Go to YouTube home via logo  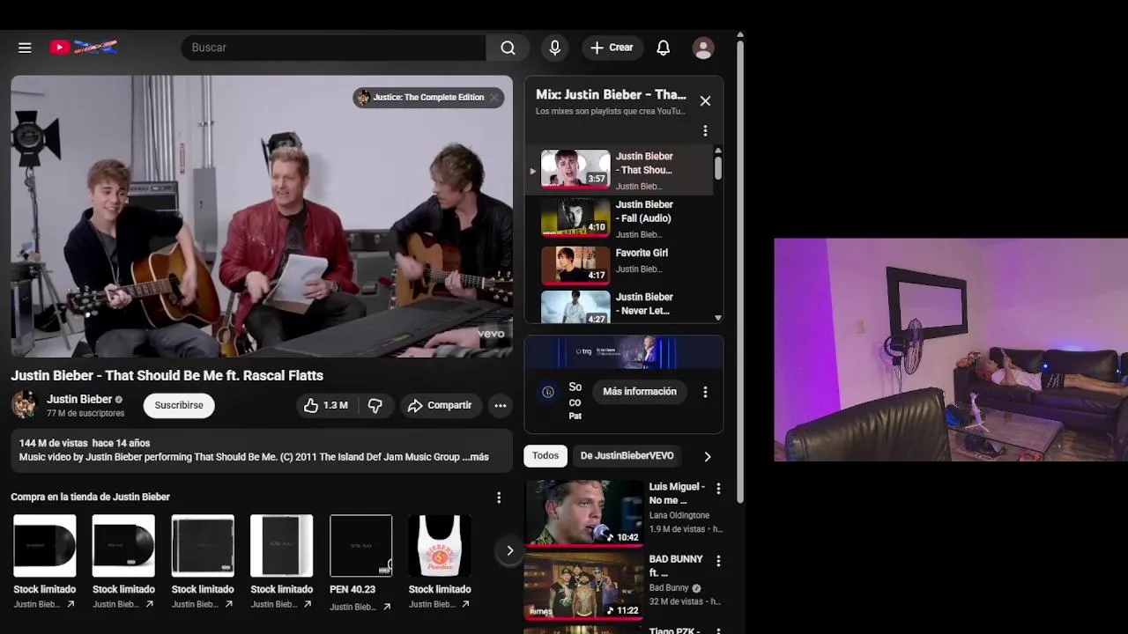84,48
